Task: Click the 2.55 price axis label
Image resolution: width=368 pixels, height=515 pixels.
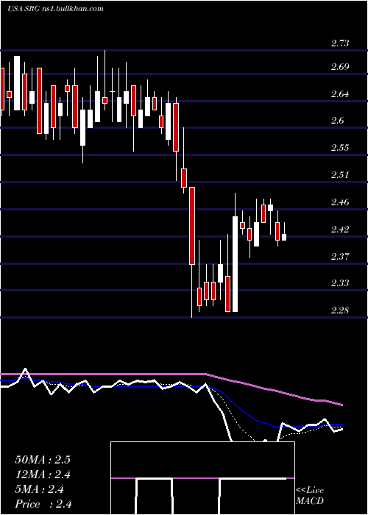Action: tap(340, 148)
